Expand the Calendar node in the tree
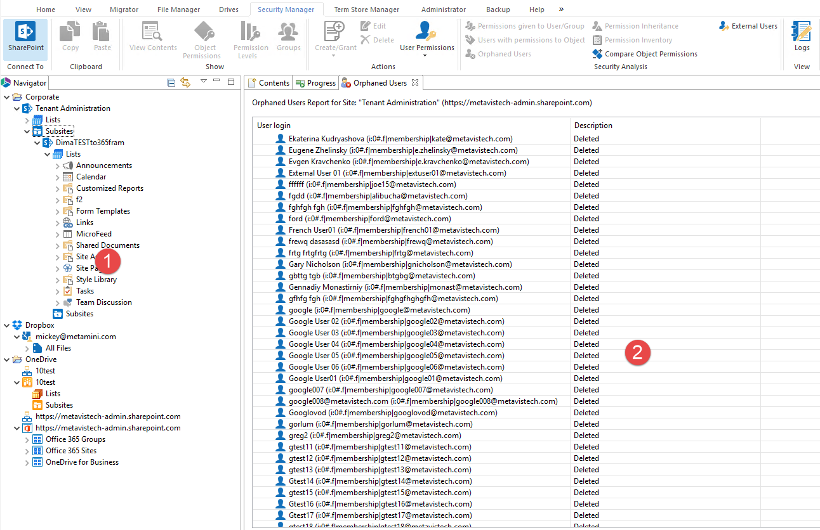 pyautogui.click(x=58, y=176)
